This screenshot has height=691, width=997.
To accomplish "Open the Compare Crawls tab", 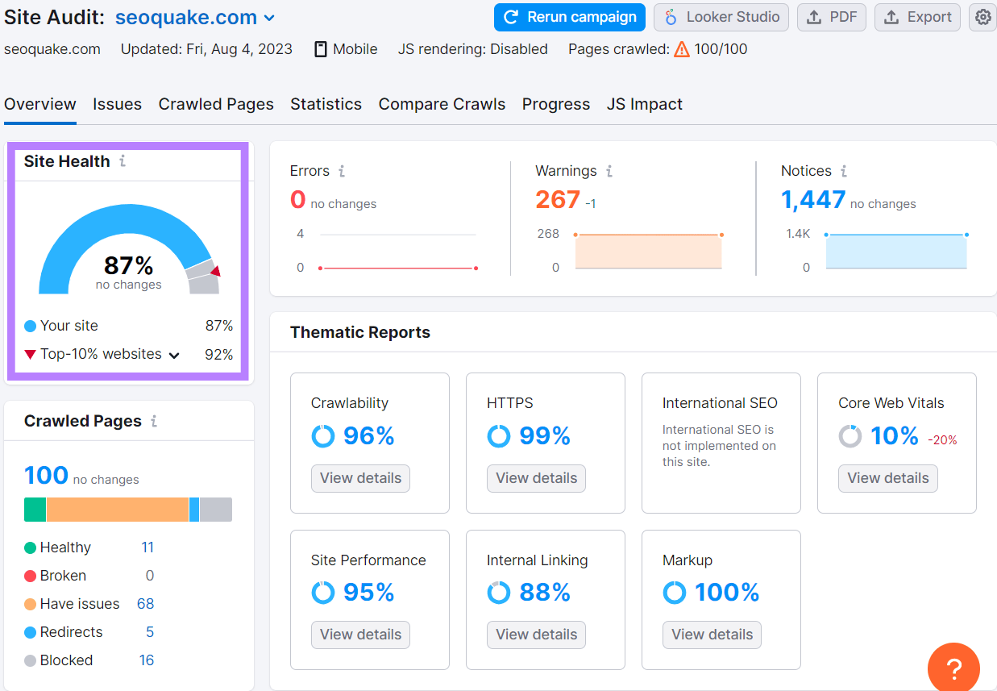I will 442,104.
